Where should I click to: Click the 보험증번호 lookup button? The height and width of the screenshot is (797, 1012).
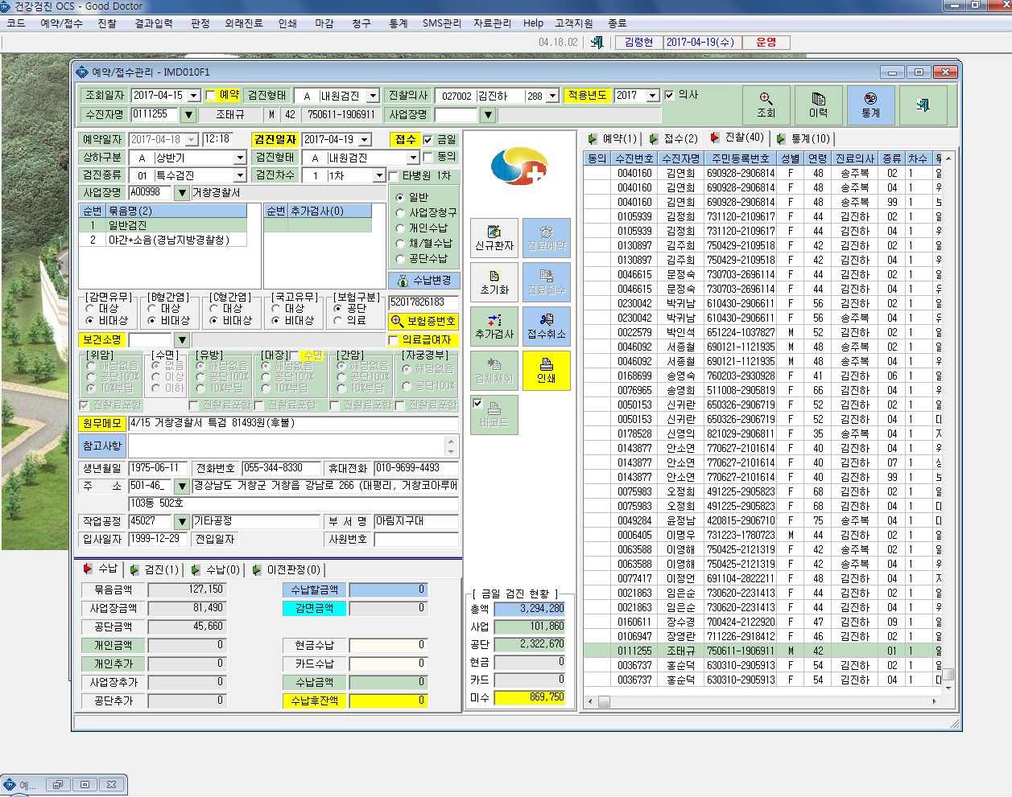423,321
